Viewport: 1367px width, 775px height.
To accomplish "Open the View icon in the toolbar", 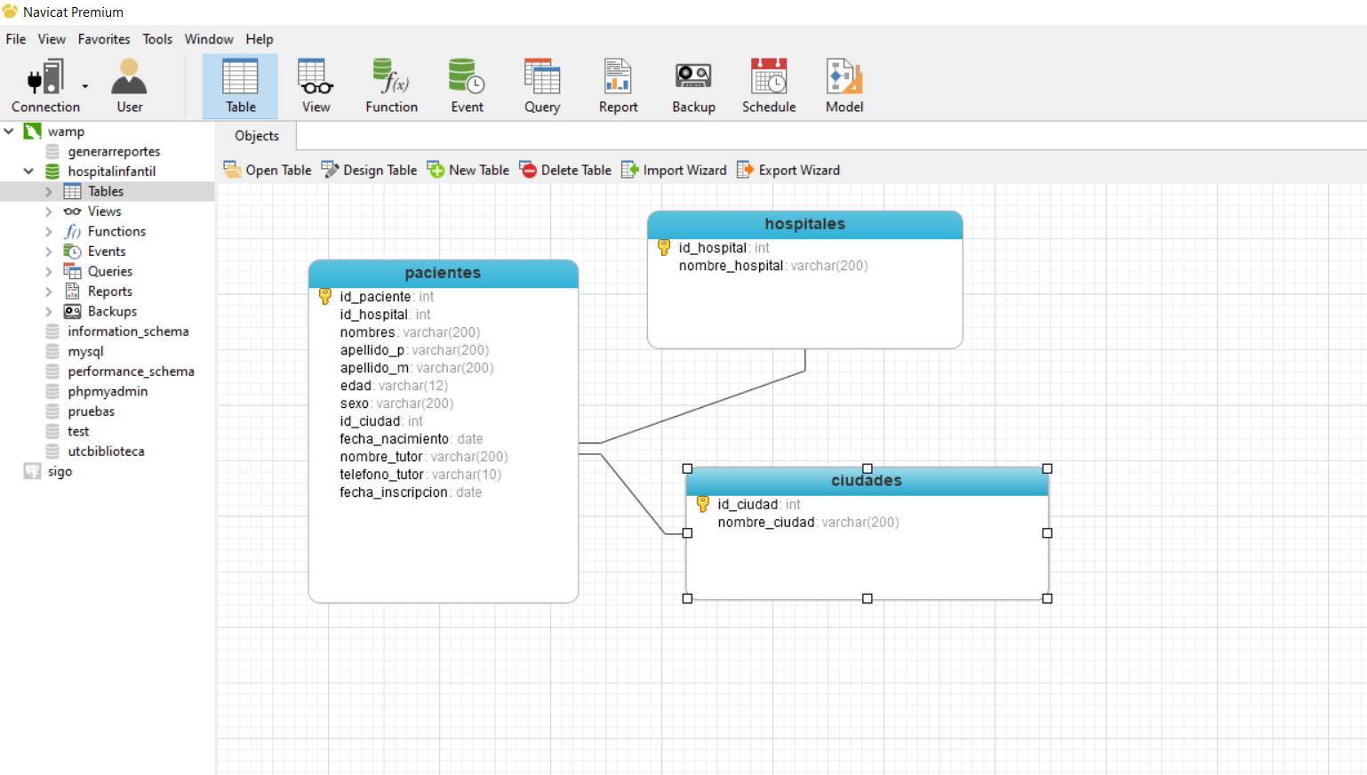I will [x=316, y=84].
